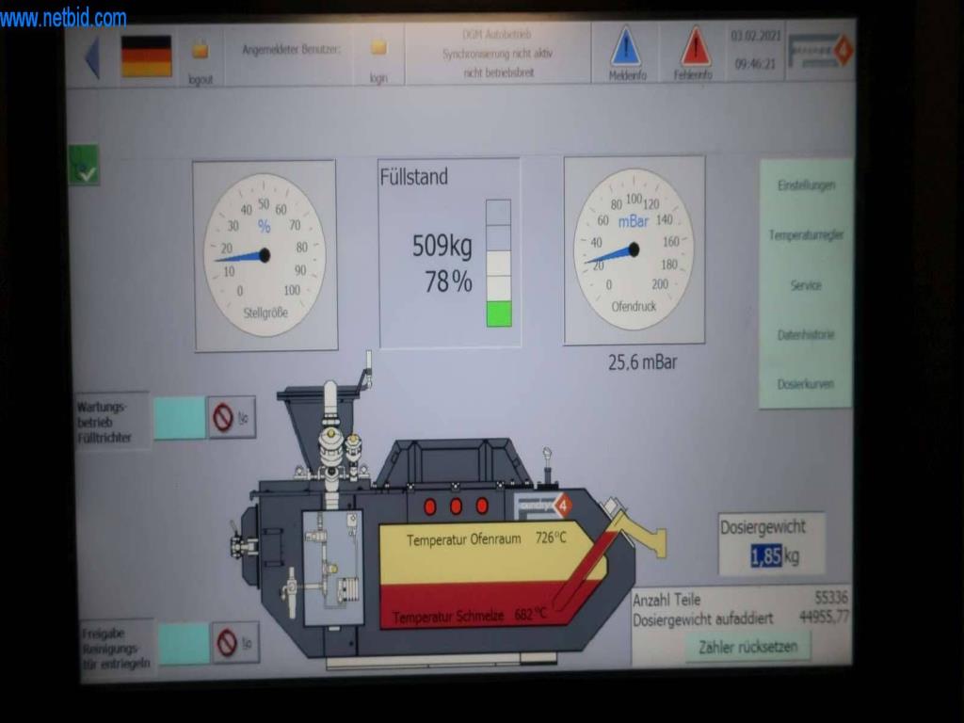964x723 pixels.
Task: Click the login lock icon
Action: pos(378,48)
